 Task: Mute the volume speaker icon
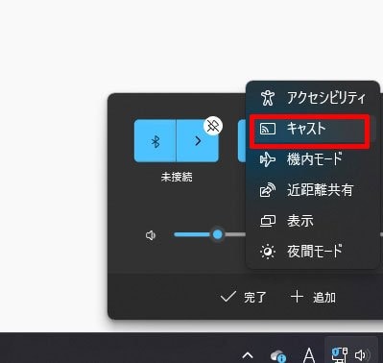151,235
